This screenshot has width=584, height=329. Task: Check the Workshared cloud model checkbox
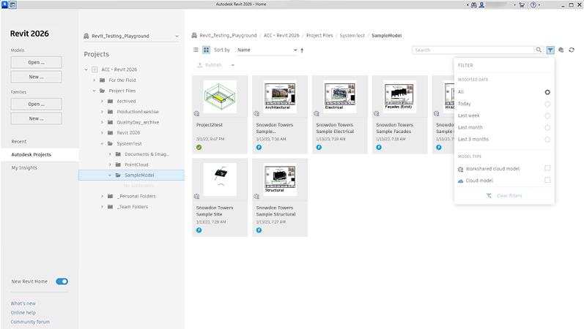[547, 168]
